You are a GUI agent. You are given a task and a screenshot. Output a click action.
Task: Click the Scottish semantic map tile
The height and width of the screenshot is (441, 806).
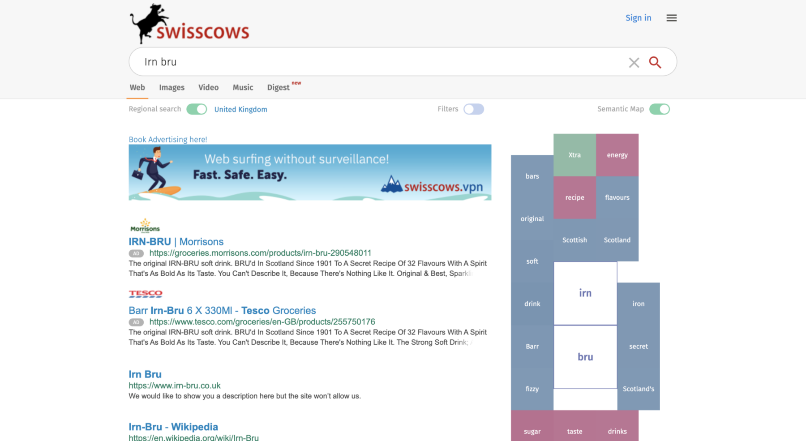tap(574, 240)
